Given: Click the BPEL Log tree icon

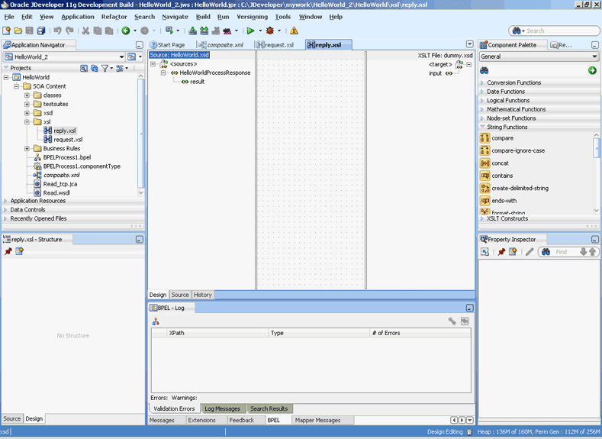Looking at the screenshot, I should [156, 321].
